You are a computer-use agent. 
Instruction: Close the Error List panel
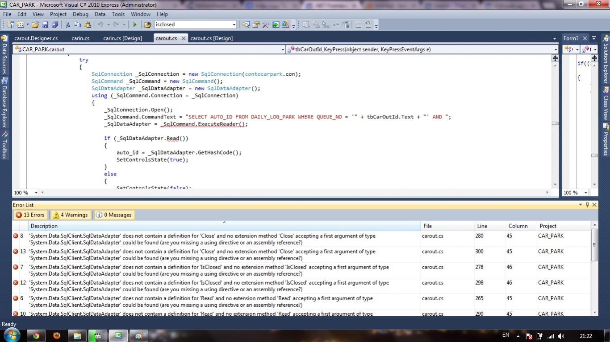tap(594, 205)
